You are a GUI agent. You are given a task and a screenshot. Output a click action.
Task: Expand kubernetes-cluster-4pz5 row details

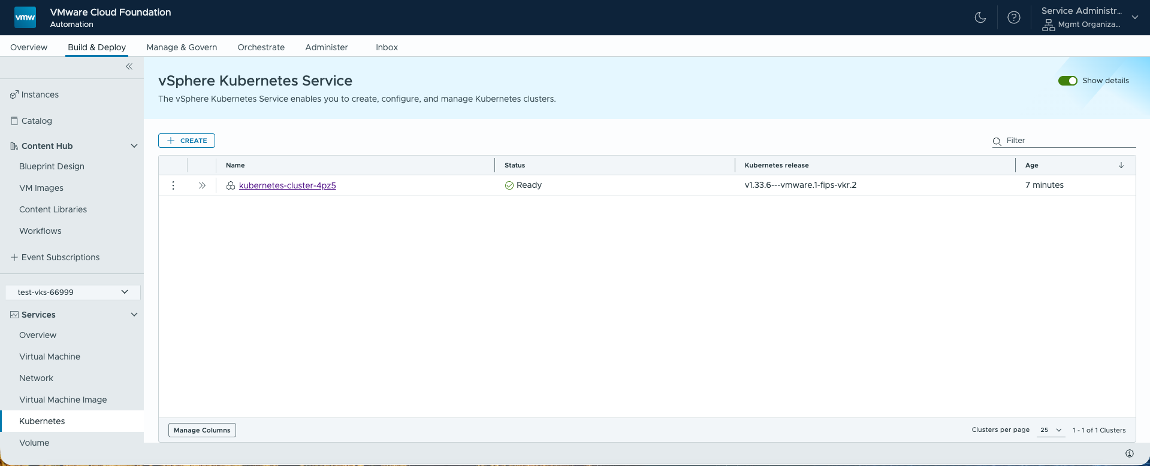(202, 185)
